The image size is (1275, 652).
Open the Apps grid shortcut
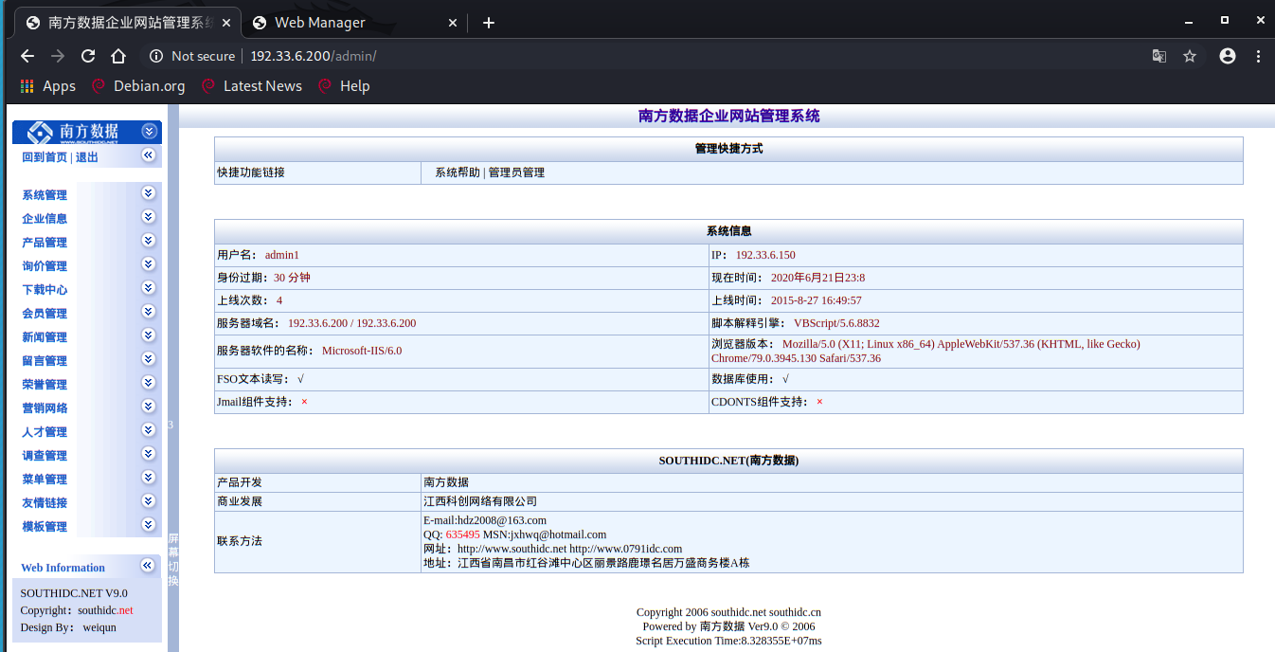[x=47, y=86]
